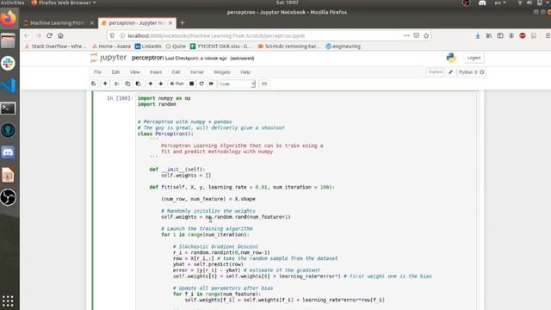The width and height of the screenshot is (551, 310).
Task: Bookmark this page with the star
Action: pos(426,35)
